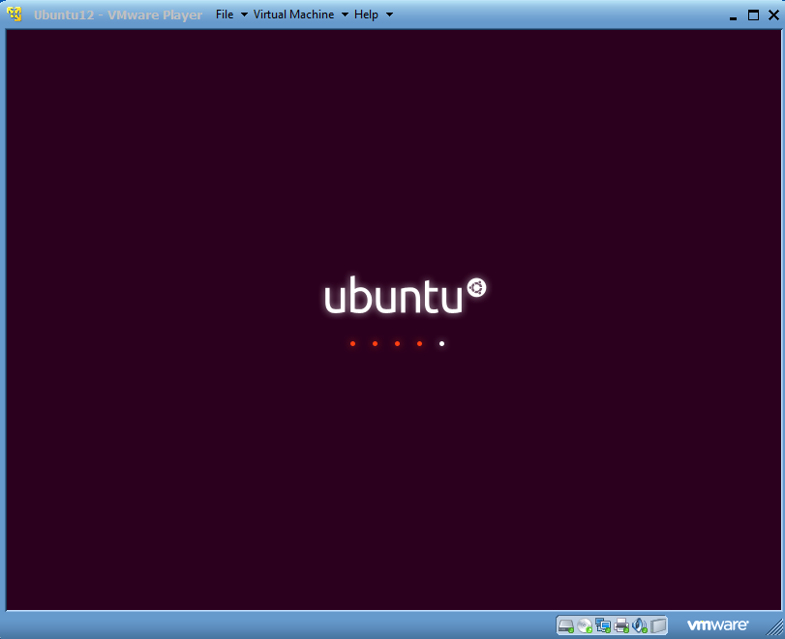Click the hard disk device icon

coord(566,625)
